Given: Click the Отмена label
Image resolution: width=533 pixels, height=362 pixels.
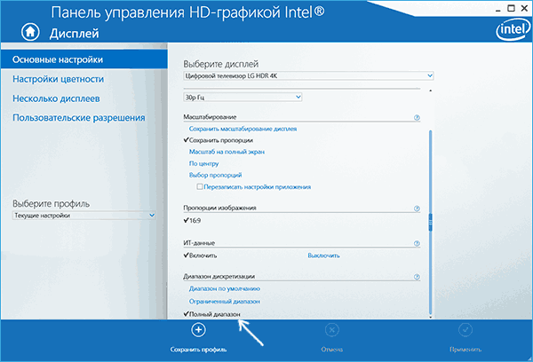Looking at the screenshot, I should coord(331,350).
